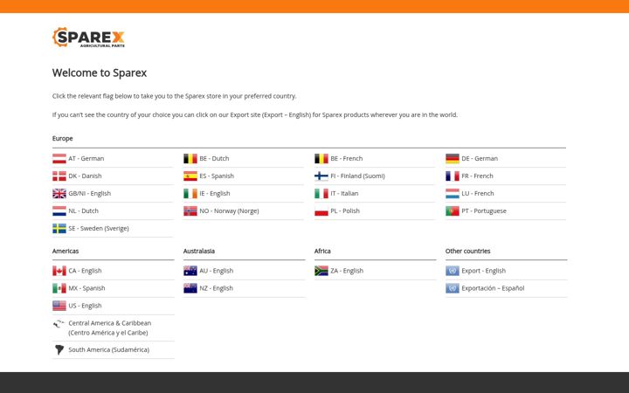
Task: Open the GB/NI - English store link
Action: point(89,193)
